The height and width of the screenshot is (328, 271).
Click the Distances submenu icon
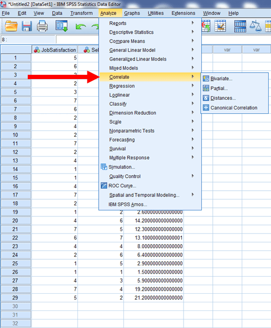206,98
